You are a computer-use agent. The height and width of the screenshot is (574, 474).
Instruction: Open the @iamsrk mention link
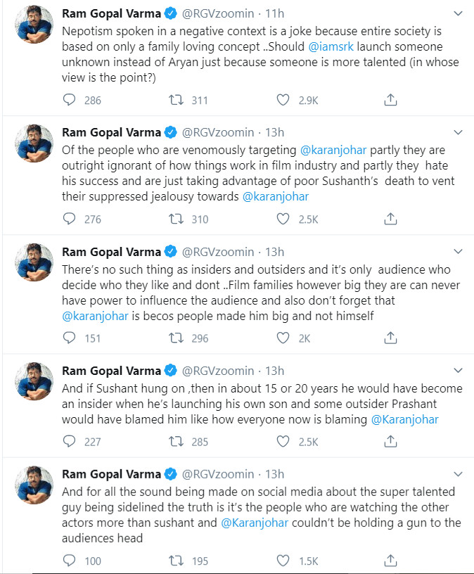coord(331,47)
